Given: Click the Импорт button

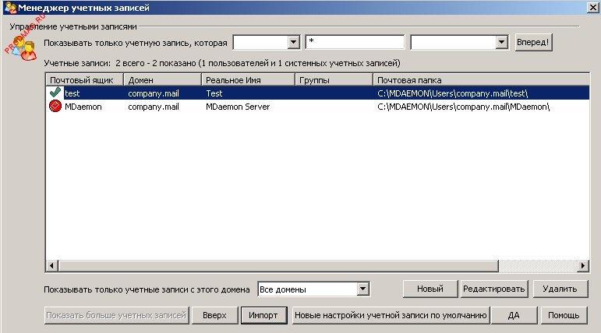Looking at the screenshot, I should tap(263, 315).
